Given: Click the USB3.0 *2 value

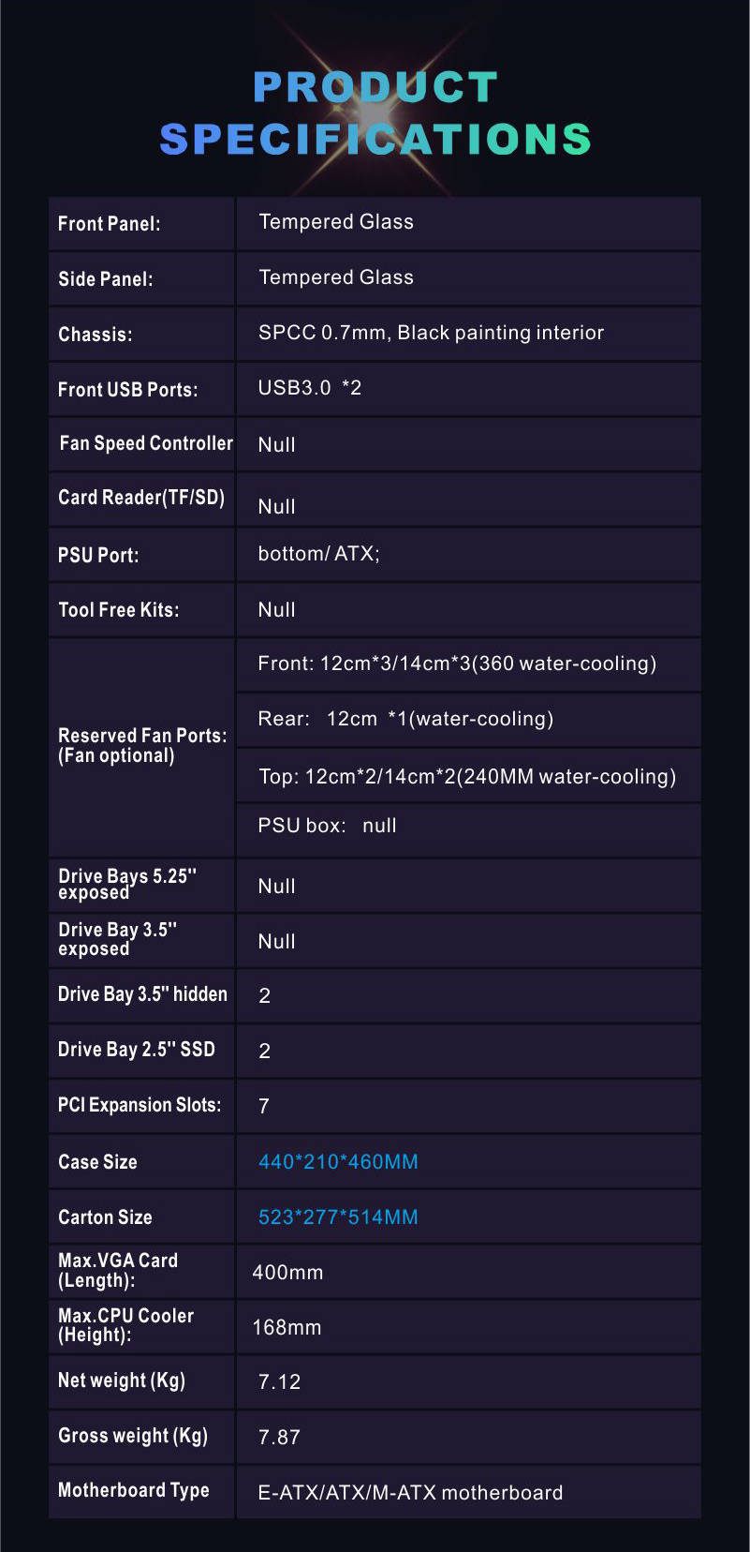Looking at the screenshot, I should click(x=310, y=388).
